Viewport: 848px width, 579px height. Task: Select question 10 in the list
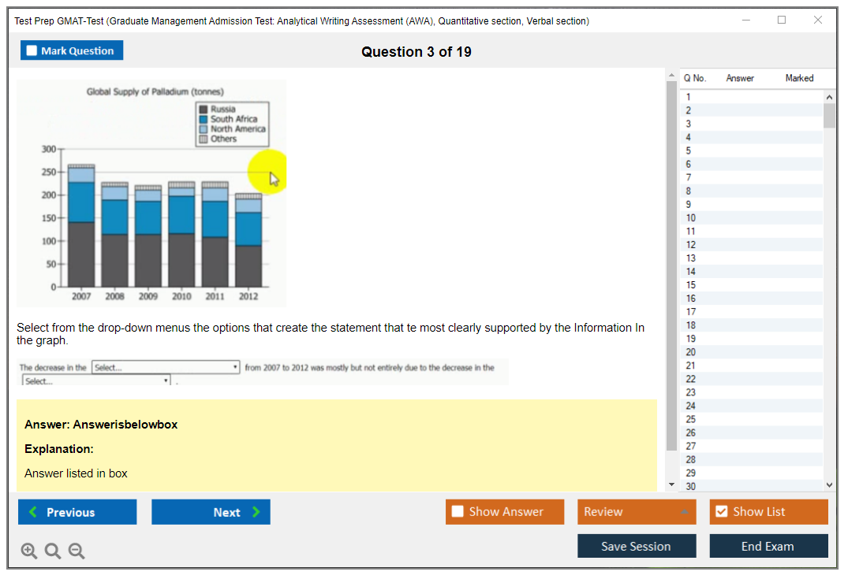(x=691, y=218)
